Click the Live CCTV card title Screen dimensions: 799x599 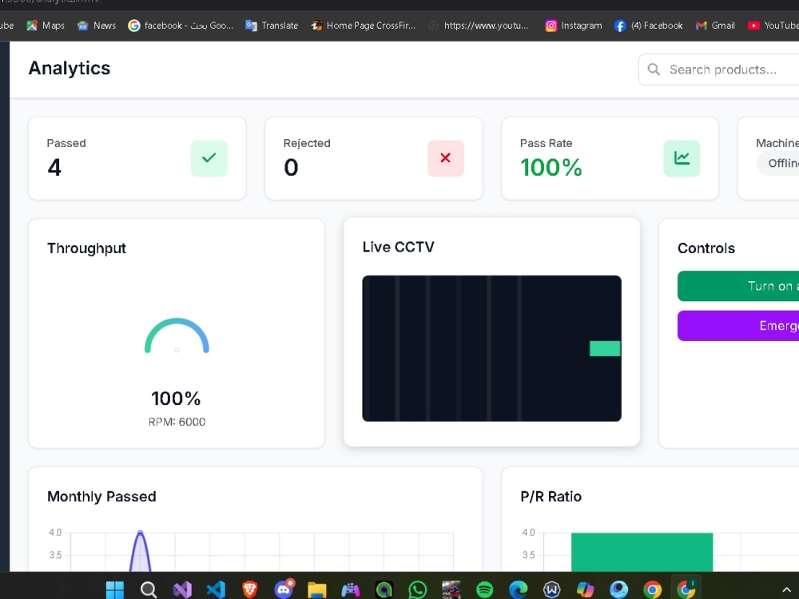(x=399, y=247)
